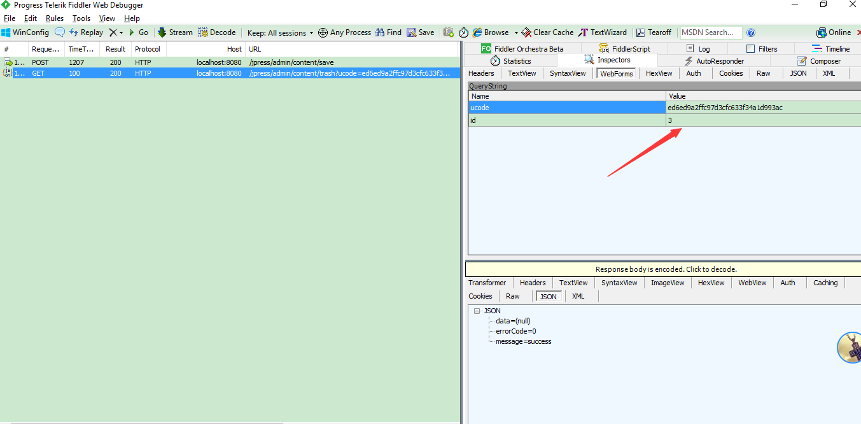Switch to FiddlerScript tab
This screenshot has width=861, height=424.
point(624,49)
